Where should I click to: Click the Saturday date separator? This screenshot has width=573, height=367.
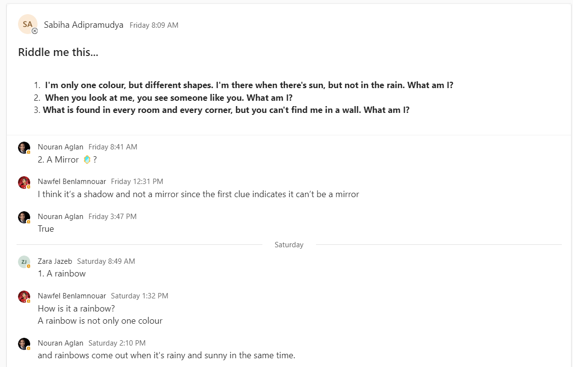[289, 245]
